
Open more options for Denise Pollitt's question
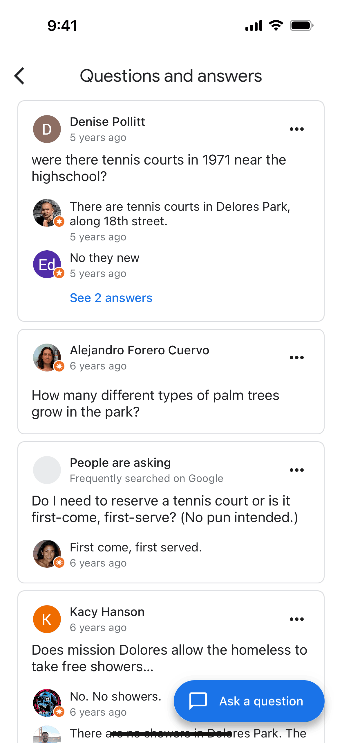click(x=296, y=129)
